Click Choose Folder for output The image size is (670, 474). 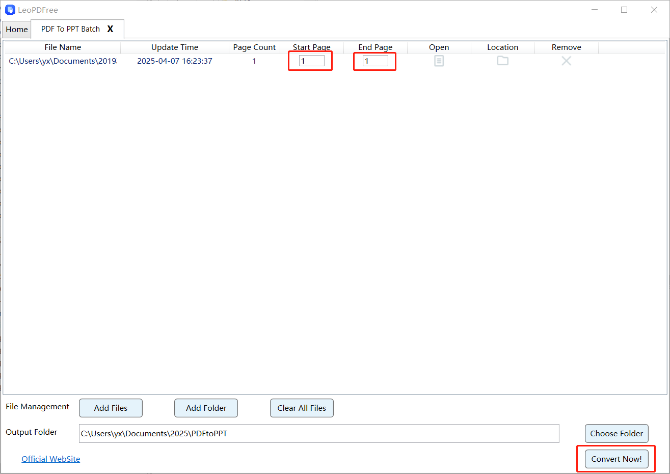click(617, 433)
